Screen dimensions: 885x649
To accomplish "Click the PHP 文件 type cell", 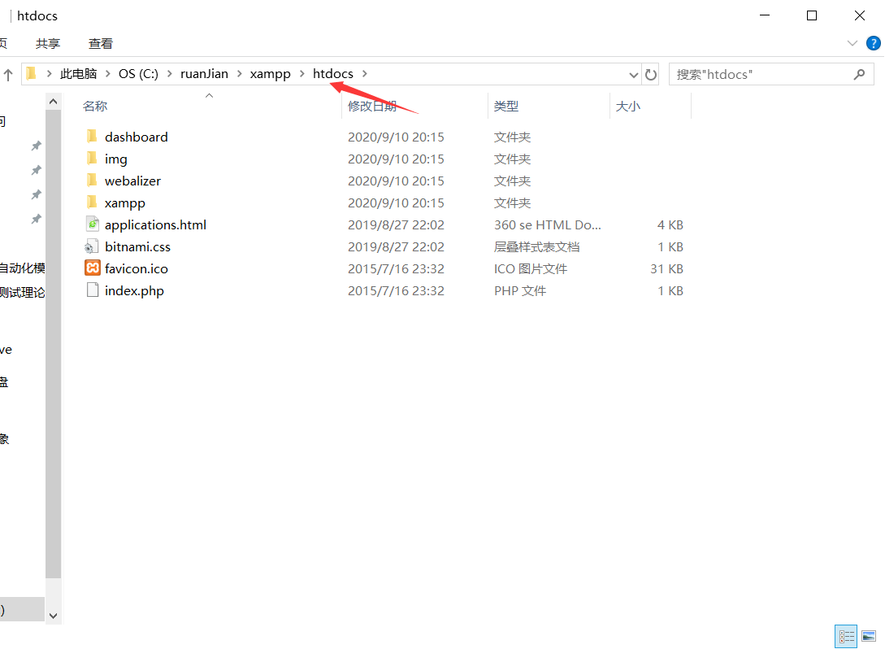I will point(520,291).
